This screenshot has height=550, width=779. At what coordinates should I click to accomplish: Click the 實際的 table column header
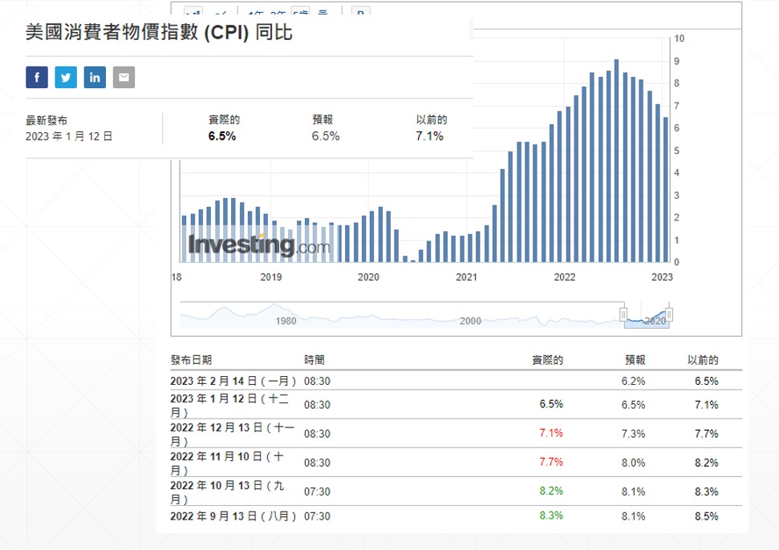click(x=547, y=360)
